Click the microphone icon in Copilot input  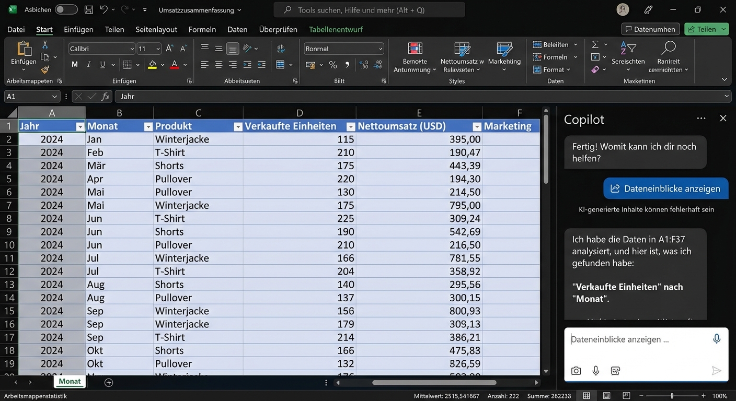(x=717, y=339)
